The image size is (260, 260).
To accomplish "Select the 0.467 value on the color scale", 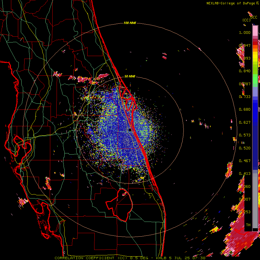I will click(245, 161).
